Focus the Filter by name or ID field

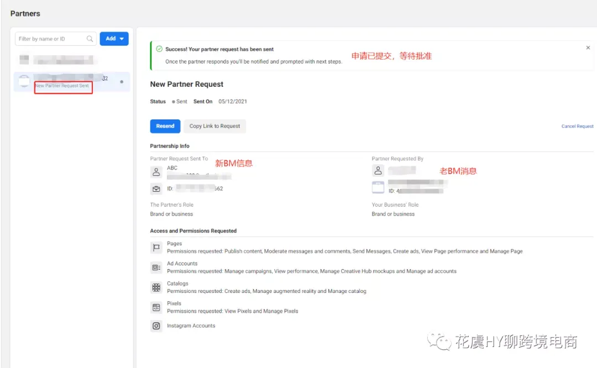point(56,39)
